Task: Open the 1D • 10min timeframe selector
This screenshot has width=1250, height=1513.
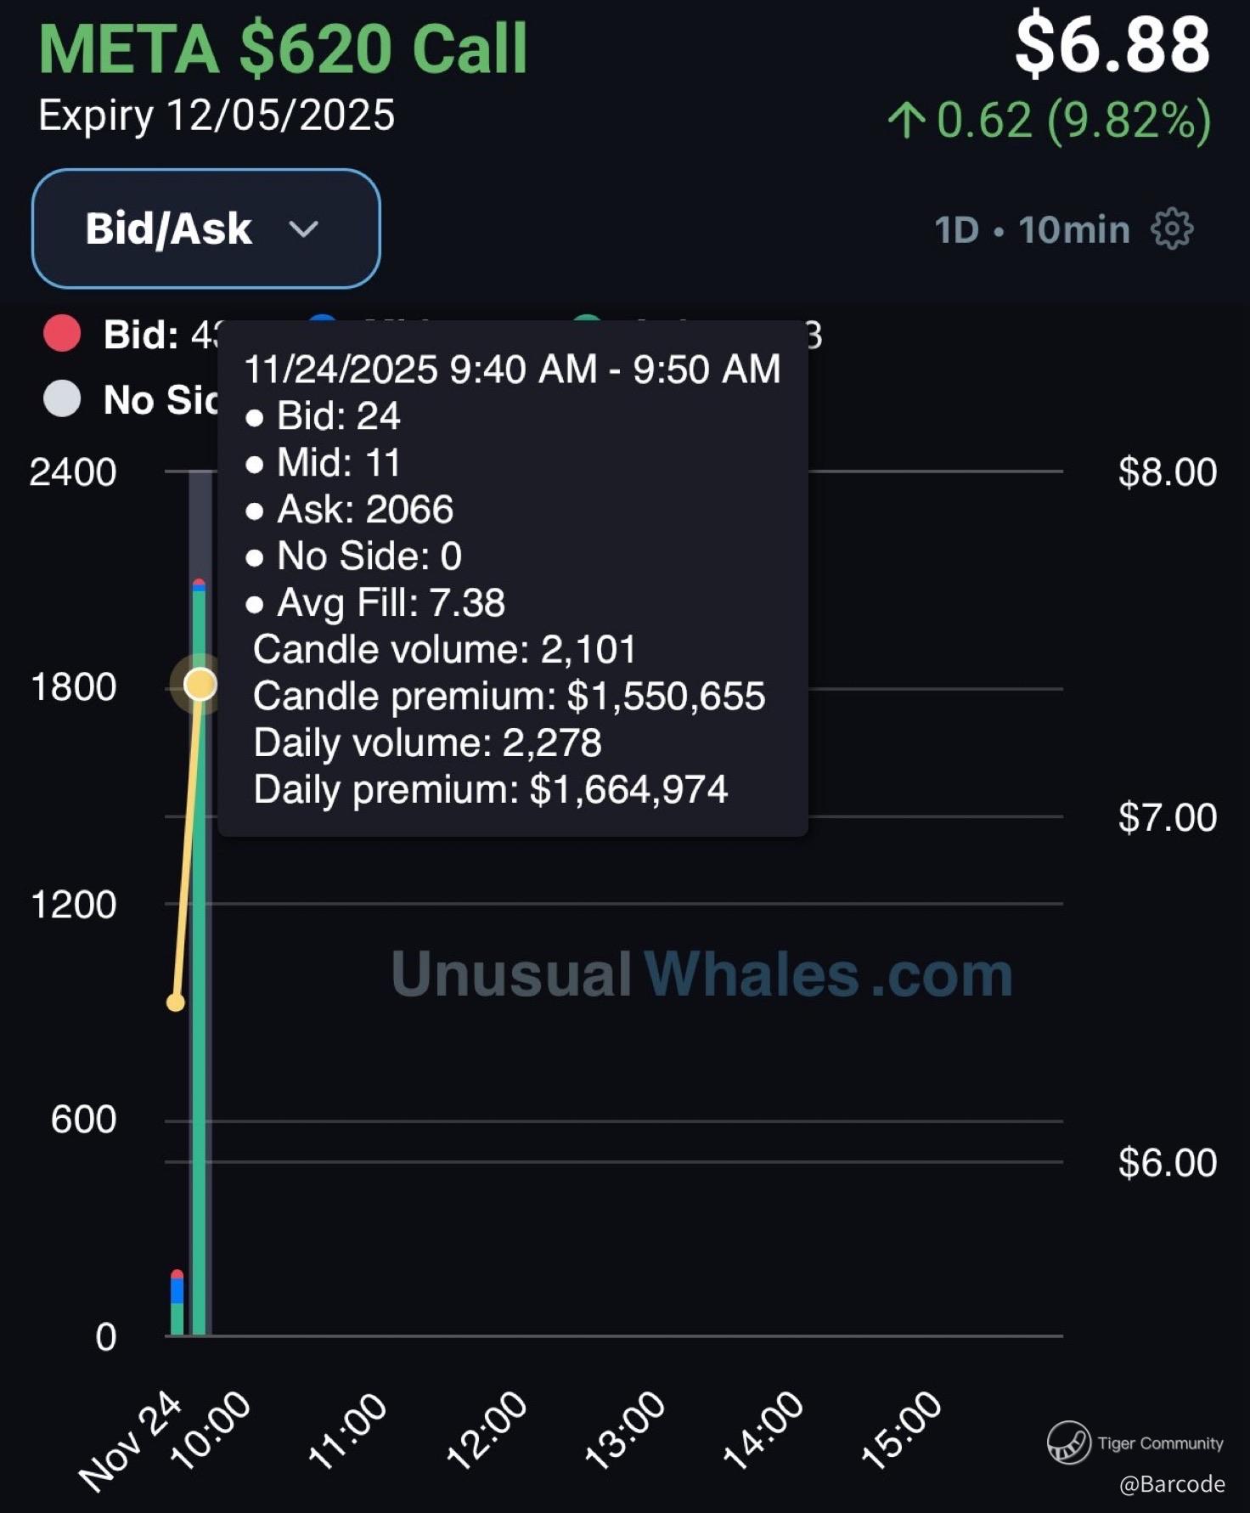Action: [x=1032, y=229]
